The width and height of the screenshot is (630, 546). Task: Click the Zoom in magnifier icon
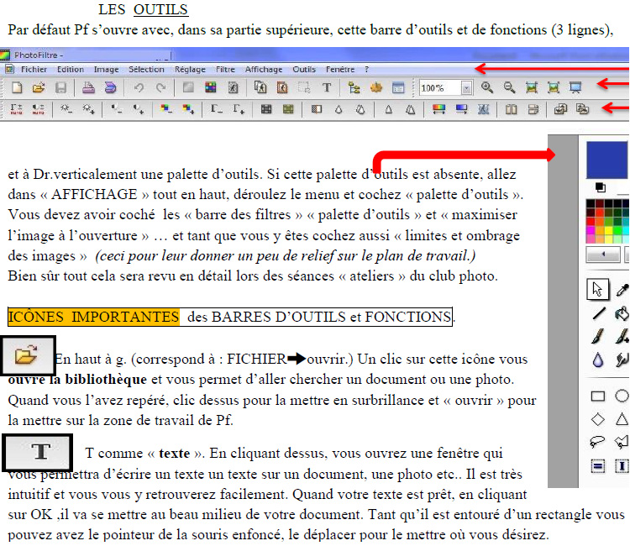[x=487, y=87]
